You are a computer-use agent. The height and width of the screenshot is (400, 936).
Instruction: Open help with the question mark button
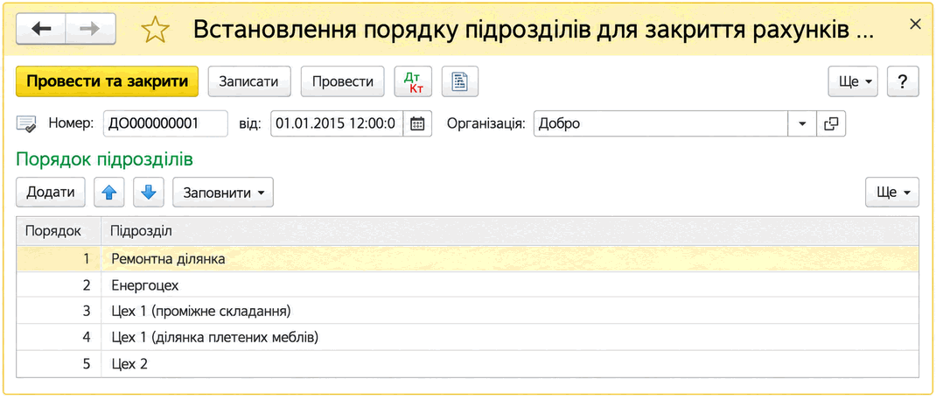(903, 81)
